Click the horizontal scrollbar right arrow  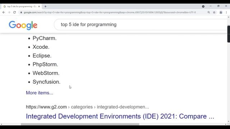(226, 124)
